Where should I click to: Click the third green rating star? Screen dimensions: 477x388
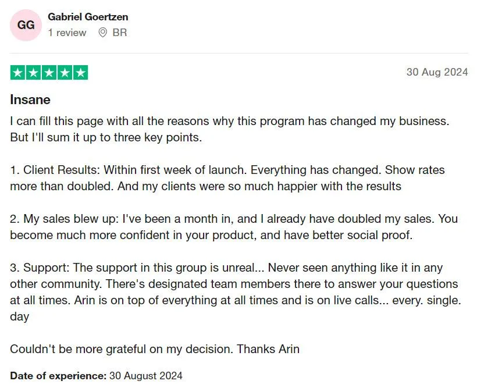click(49, 73)
